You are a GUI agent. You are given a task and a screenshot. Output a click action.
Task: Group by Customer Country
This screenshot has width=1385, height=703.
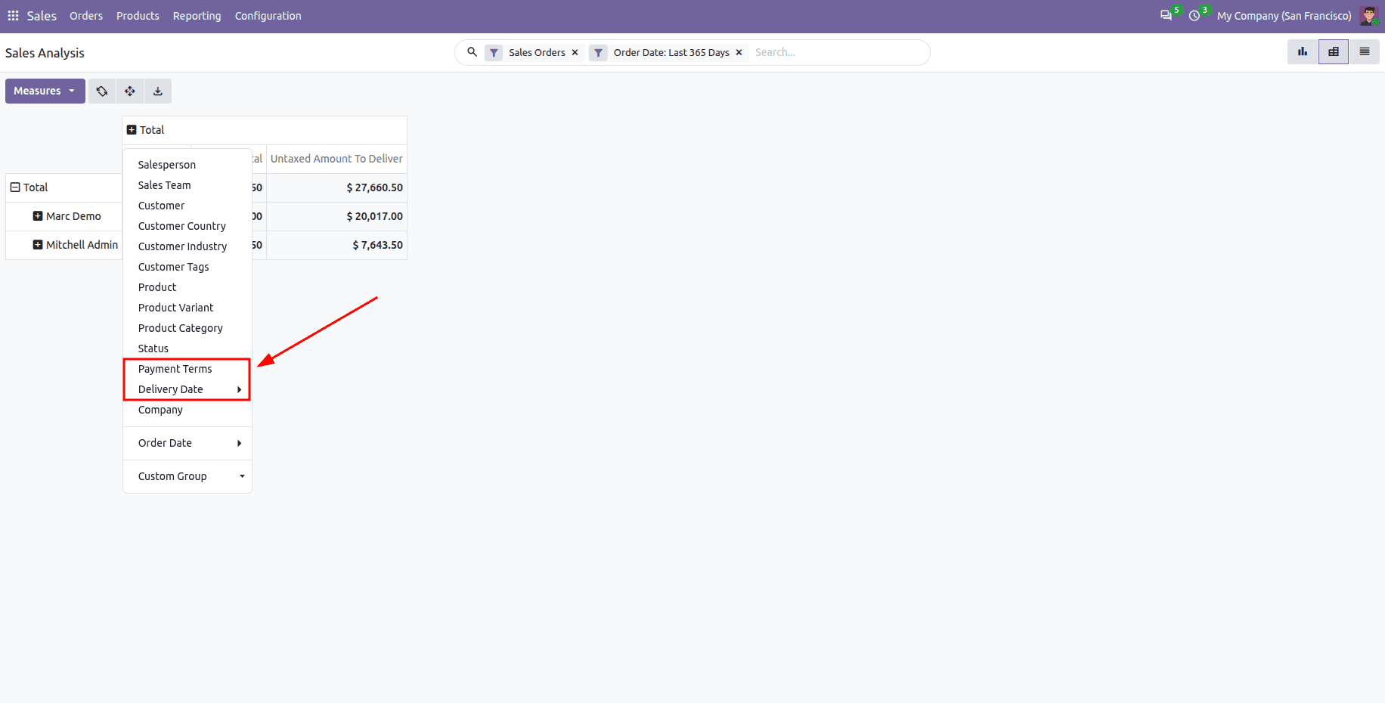point(187,226)
